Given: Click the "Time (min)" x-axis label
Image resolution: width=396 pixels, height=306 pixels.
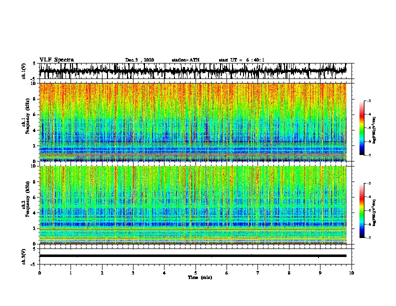Looking at the screenshot, I should [200, 277].
